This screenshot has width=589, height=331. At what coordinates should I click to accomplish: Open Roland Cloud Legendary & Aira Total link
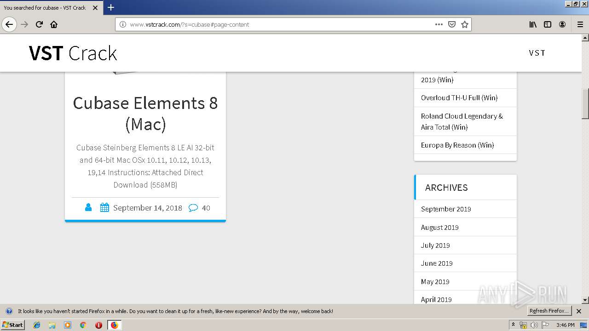(462, 121)
